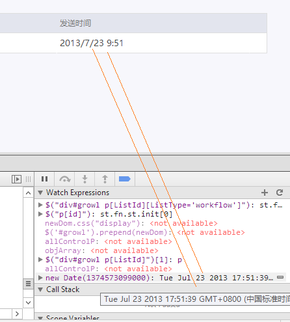Expand the $("p[id]") watch entry
The image size is (290, 322).
pyautogui.click(x=40, y=214)
